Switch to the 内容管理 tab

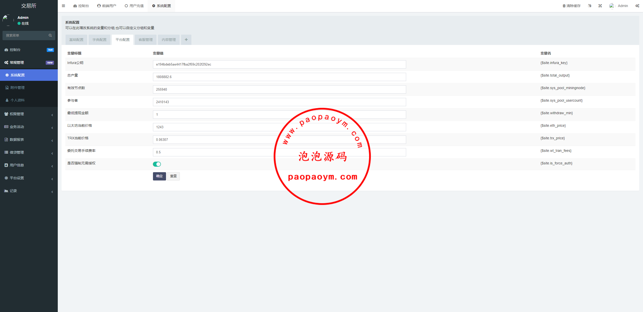(x=169, y=40)
